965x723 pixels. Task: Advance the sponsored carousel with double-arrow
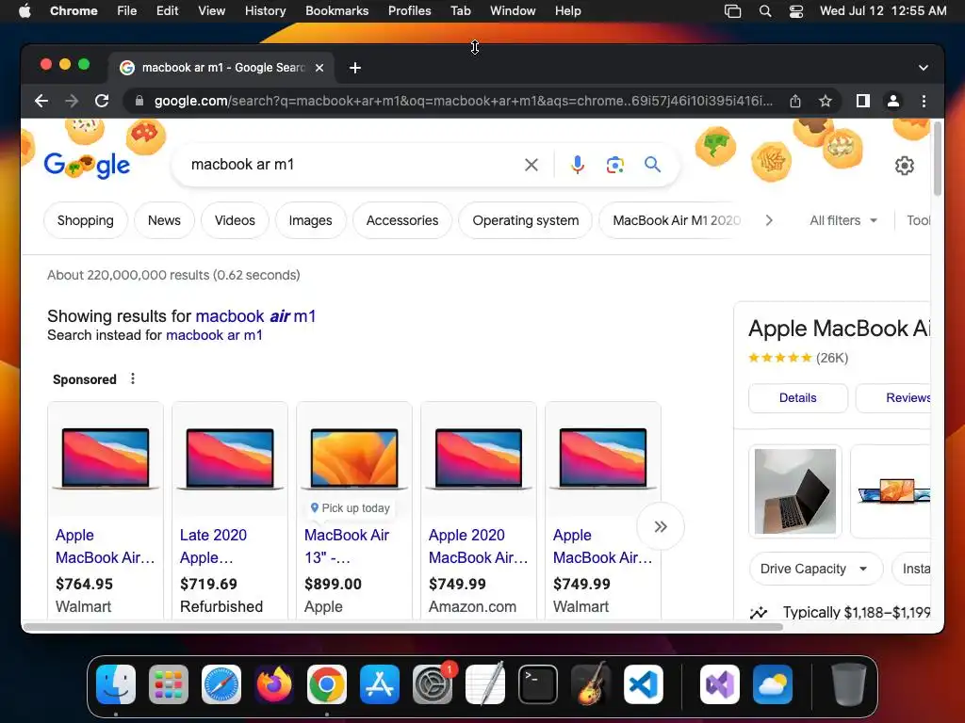point(661,526)
